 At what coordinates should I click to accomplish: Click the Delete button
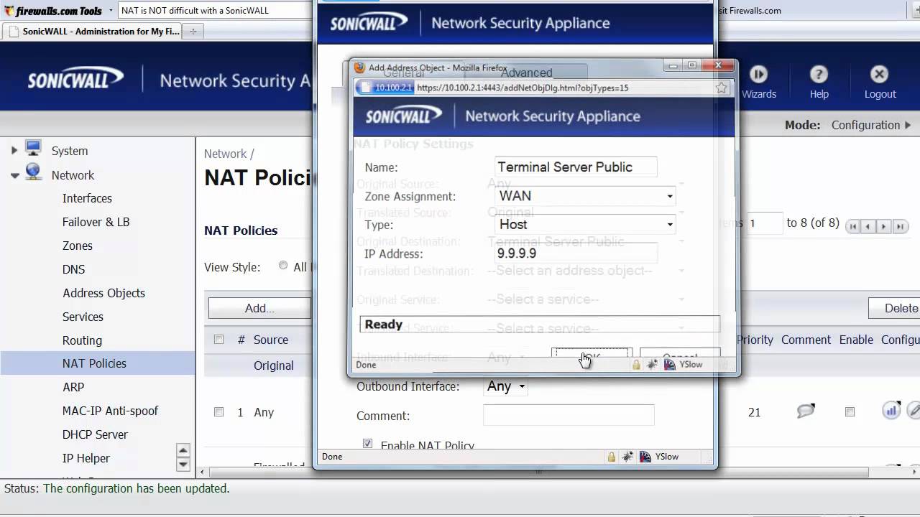click(894, 308)
